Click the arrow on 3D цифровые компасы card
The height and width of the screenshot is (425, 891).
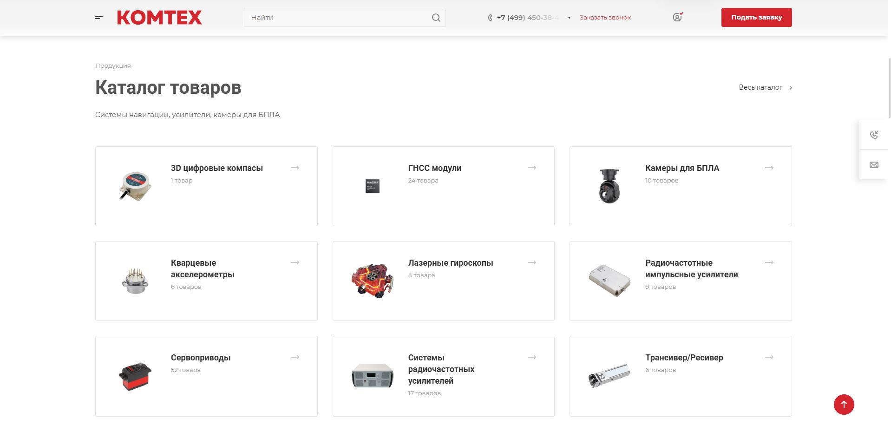click(295, 168)
